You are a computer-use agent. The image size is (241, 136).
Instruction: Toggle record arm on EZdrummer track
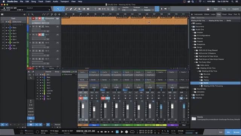tap(40, 19)
